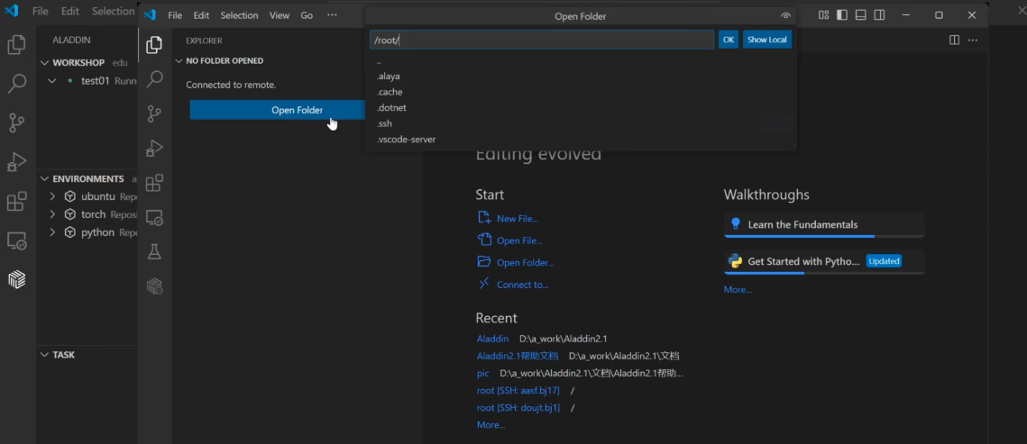Click Run and Debug icon in background window

tap(16, 161)
